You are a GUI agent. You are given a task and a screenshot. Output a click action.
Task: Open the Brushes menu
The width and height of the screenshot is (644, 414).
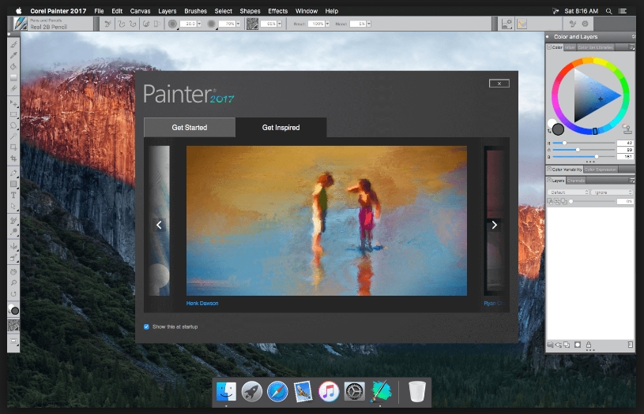tap(195, 11)
